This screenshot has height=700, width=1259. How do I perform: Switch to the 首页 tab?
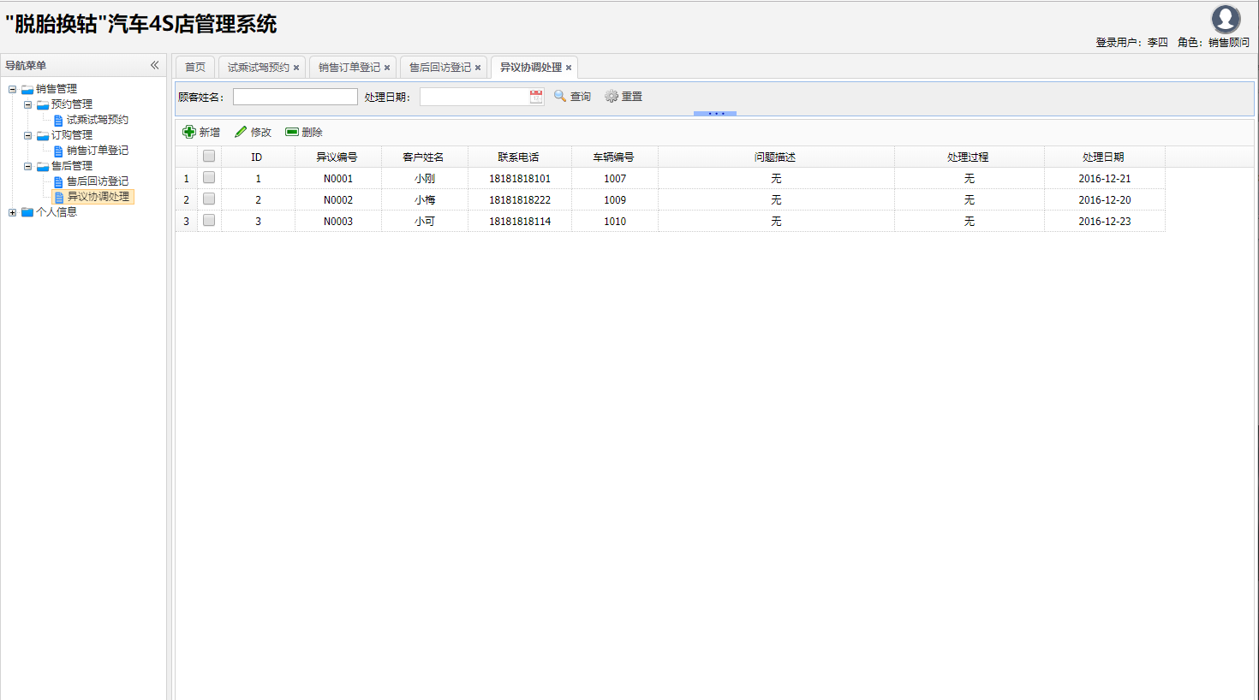point(195,67)
